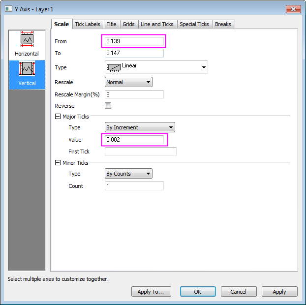Open Major Ticks By Increment dropdown
Viewport: 306px width, 305px height.
(140, 127)
